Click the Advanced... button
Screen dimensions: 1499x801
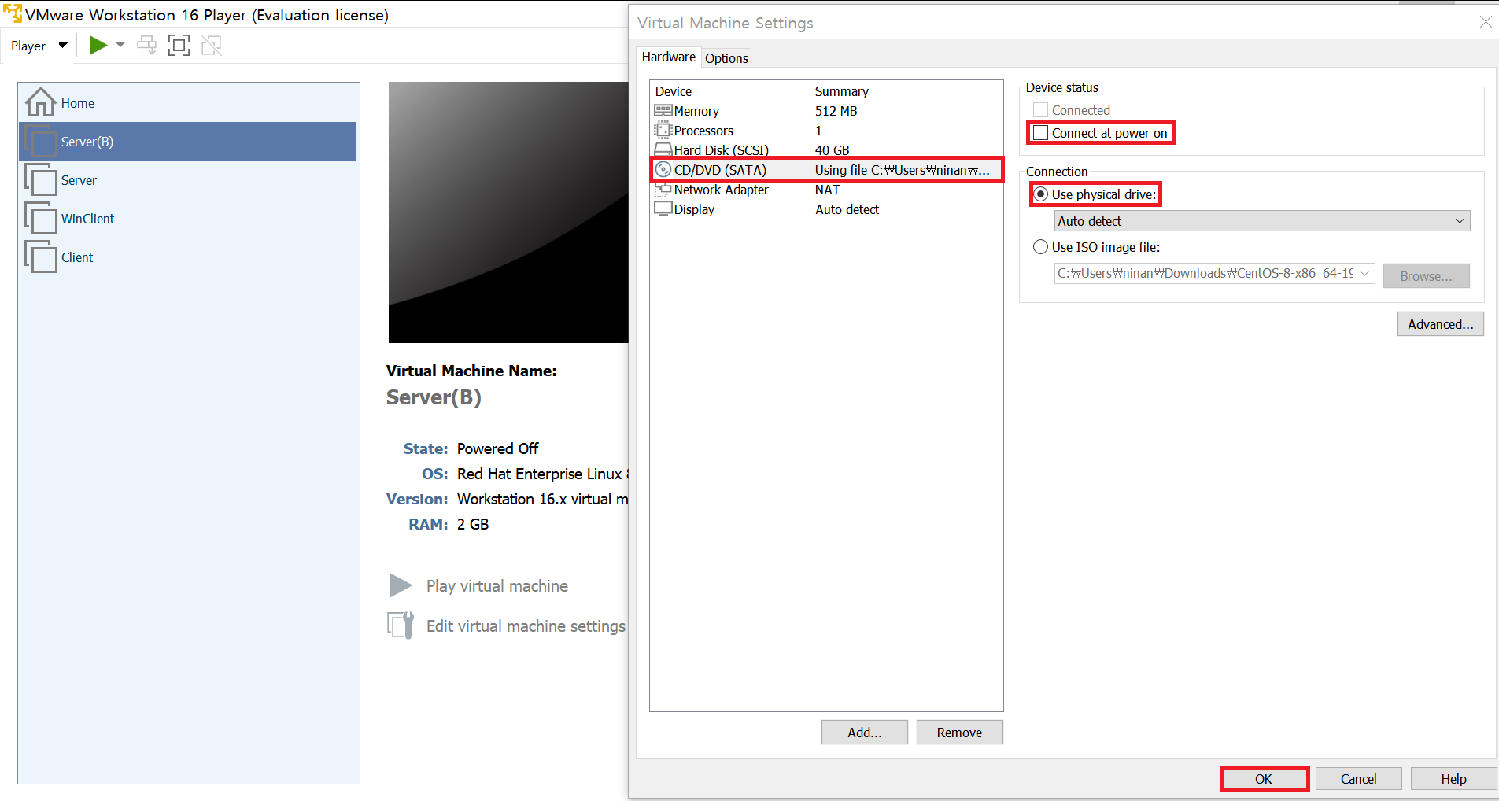pyautogui.click(x=1440, y=324)
